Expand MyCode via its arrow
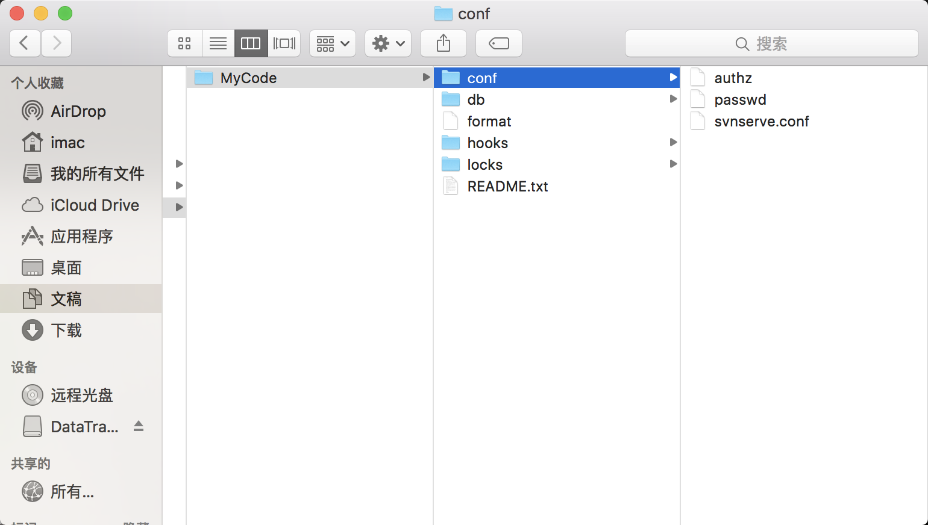Image resolution: width=928 pixels, height=525 pixels. tap(426, 78)
